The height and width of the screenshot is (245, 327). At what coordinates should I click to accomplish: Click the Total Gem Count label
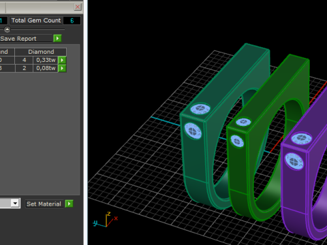click(36, 20)
